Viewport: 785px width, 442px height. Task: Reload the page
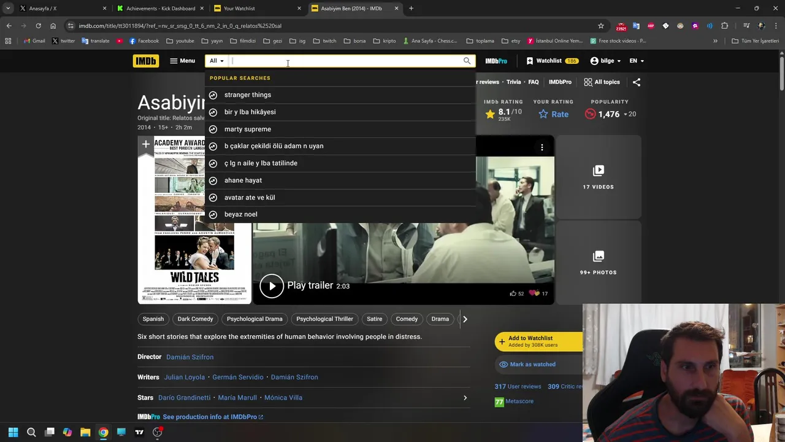click(38, 26)
